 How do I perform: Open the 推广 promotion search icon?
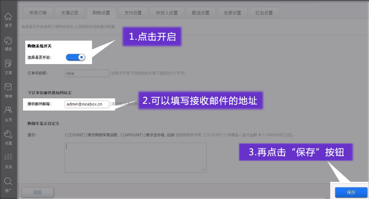point(8,183)
